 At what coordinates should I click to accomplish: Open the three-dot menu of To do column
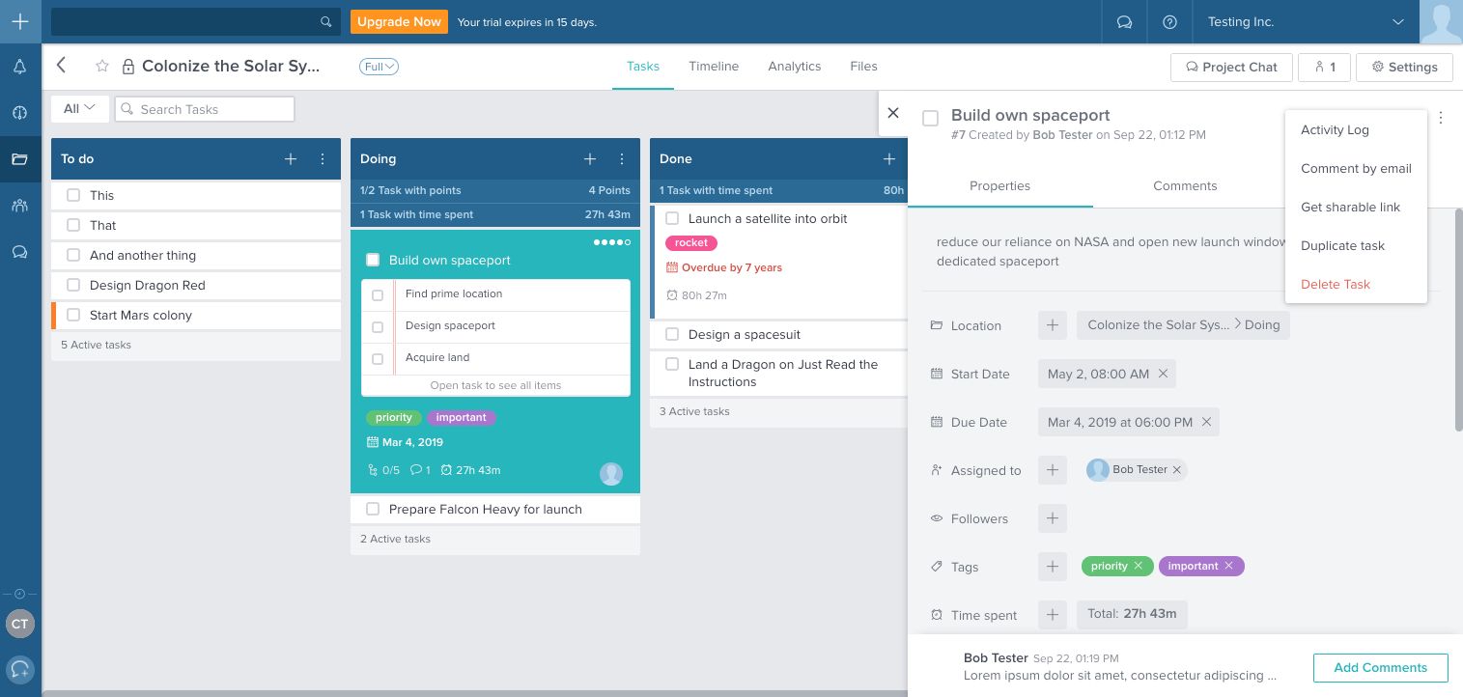(x=323, y=159)
